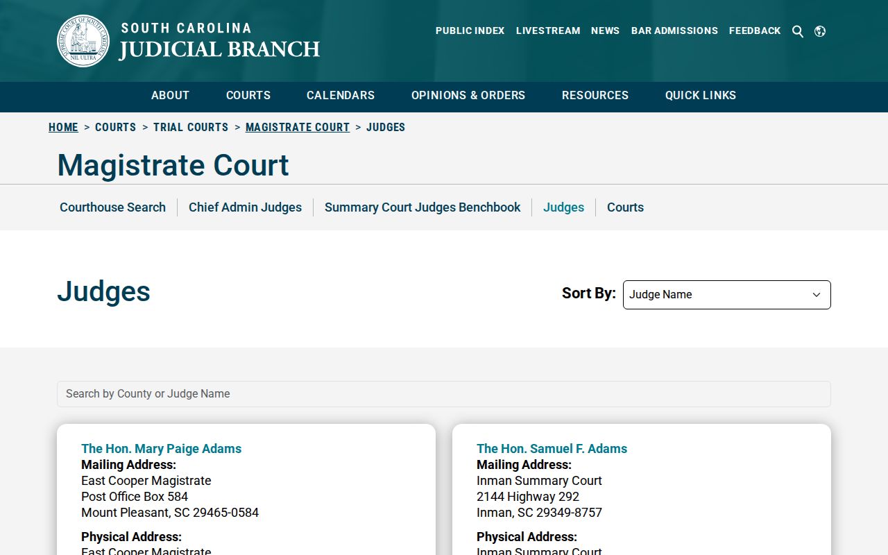Open Bar Admissions link
This screenshot has width=888, height=555.
[674, 31]
